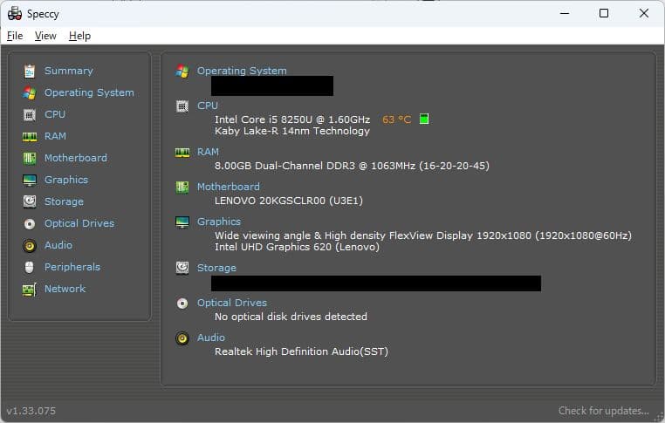The width and height of the screenshot is (665, 423).
Task: Click the Summary clipboard icon in sidebar
Action: coord(30,72)
